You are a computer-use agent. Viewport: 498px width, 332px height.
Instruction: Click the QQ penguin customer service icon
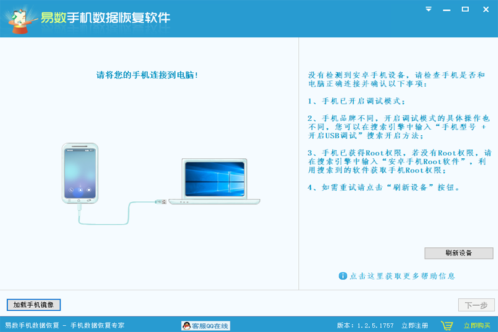[x=186, y=325]
